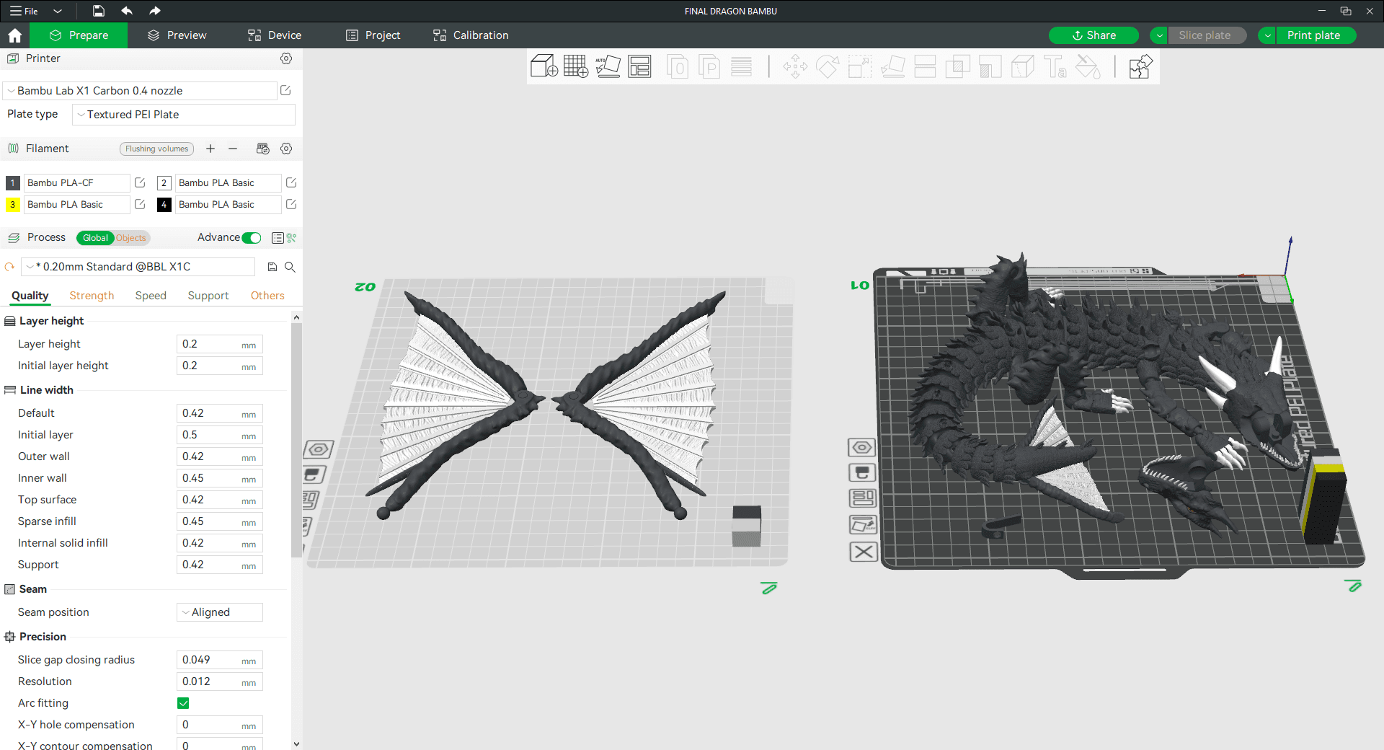This screenshot has width=1384, height=750.
Task: Reset process preset changes with orange arrow
Action: (x=9, y=267)
